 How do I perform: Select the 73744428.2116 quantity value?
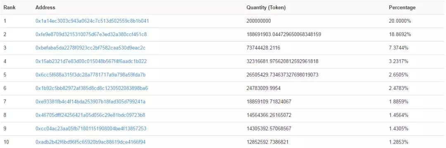tap(263, 48)
